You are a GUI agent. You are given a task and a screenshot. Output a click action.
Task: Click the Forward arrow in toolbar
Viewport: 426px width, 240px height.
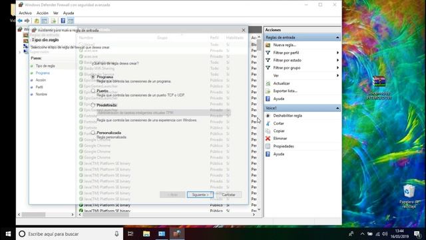pos(27,21)
